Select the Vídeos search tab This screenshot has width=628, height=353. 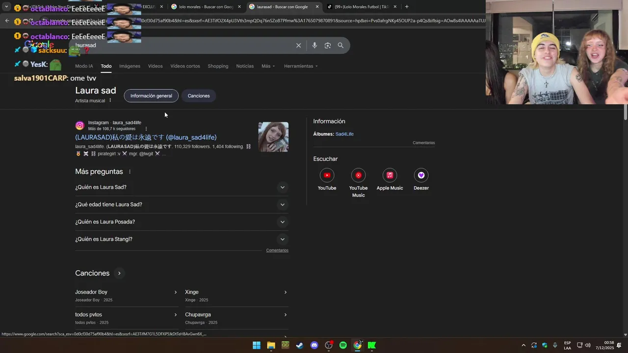point(155,66)
